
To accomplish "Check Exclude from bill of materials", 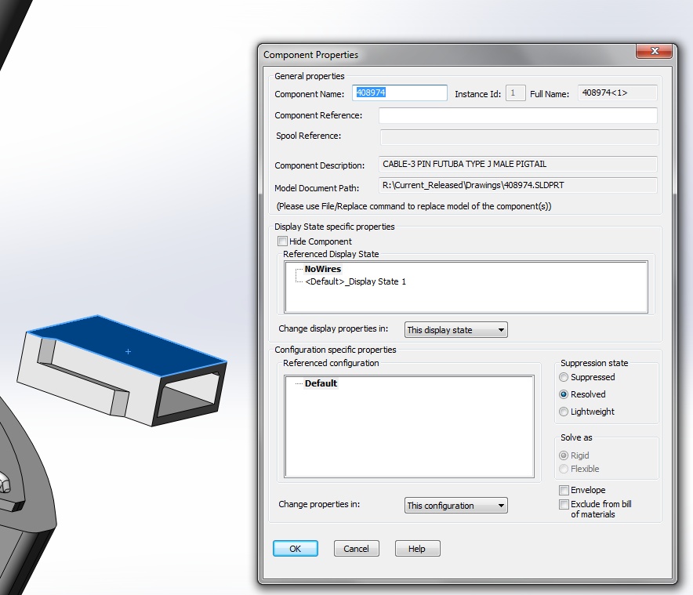I will 564,504.
